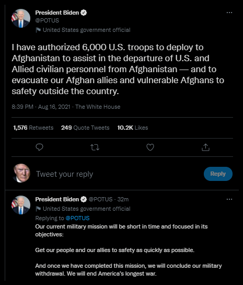Click Biden's profile picture on main tweet
This screenshot has width=243, height=285.
coord(21,18)
